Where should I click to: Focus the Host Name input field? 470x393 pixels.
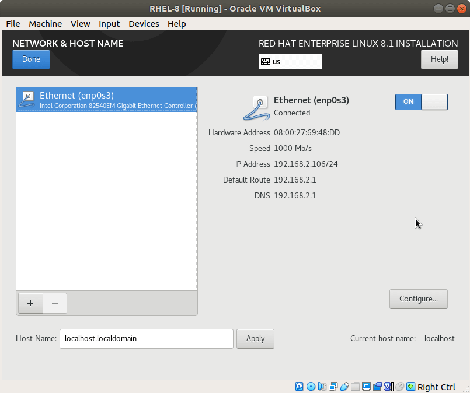147,339
